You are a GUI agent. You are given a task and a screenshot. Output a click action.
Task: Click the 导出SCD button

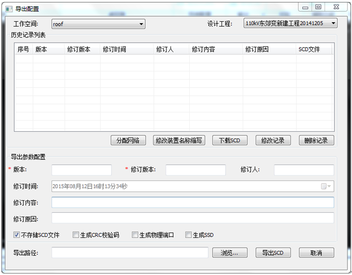(x=273, y=253)
